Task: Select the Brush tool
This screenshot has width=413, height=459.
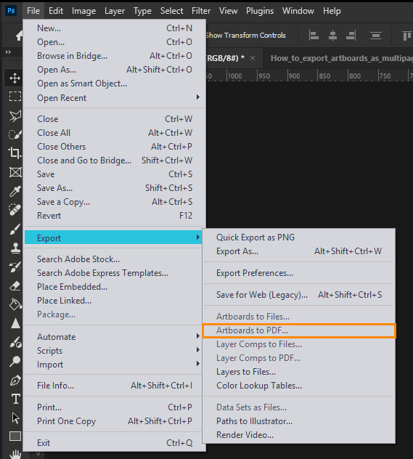Action: 15,229
